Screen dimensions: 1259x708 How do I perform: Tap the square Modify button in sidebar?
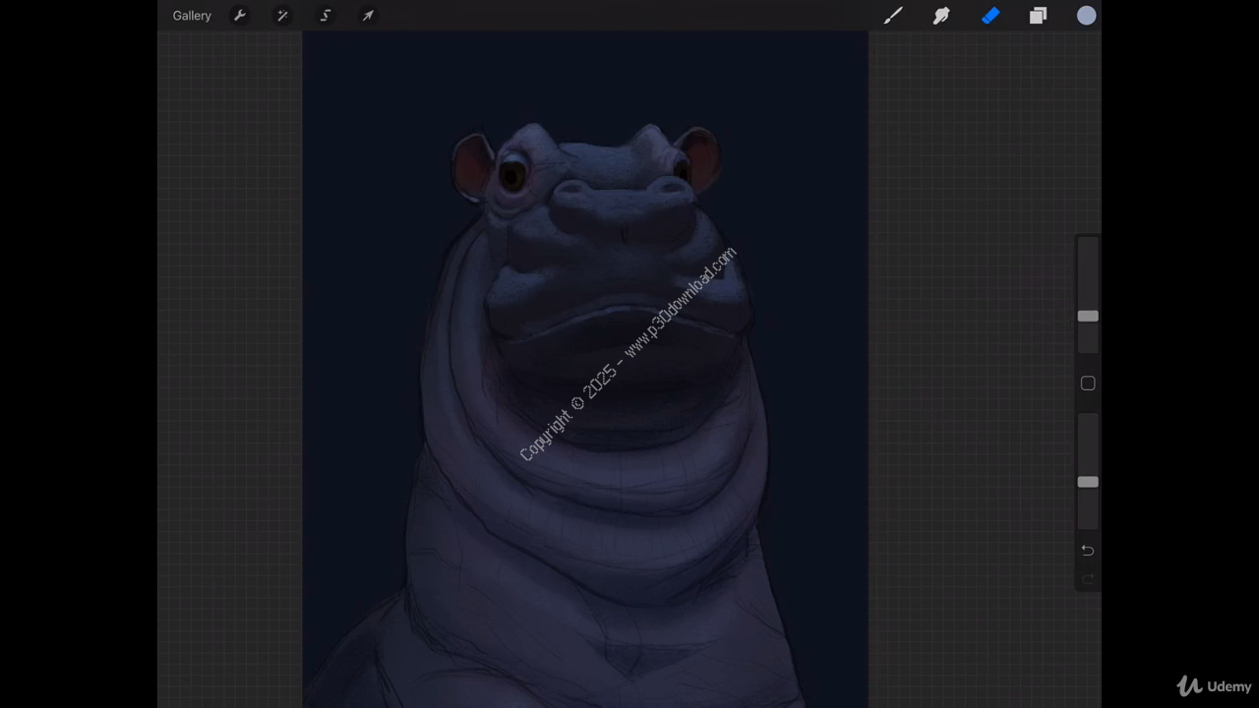pyautogui.click(x=1088, y=383)
